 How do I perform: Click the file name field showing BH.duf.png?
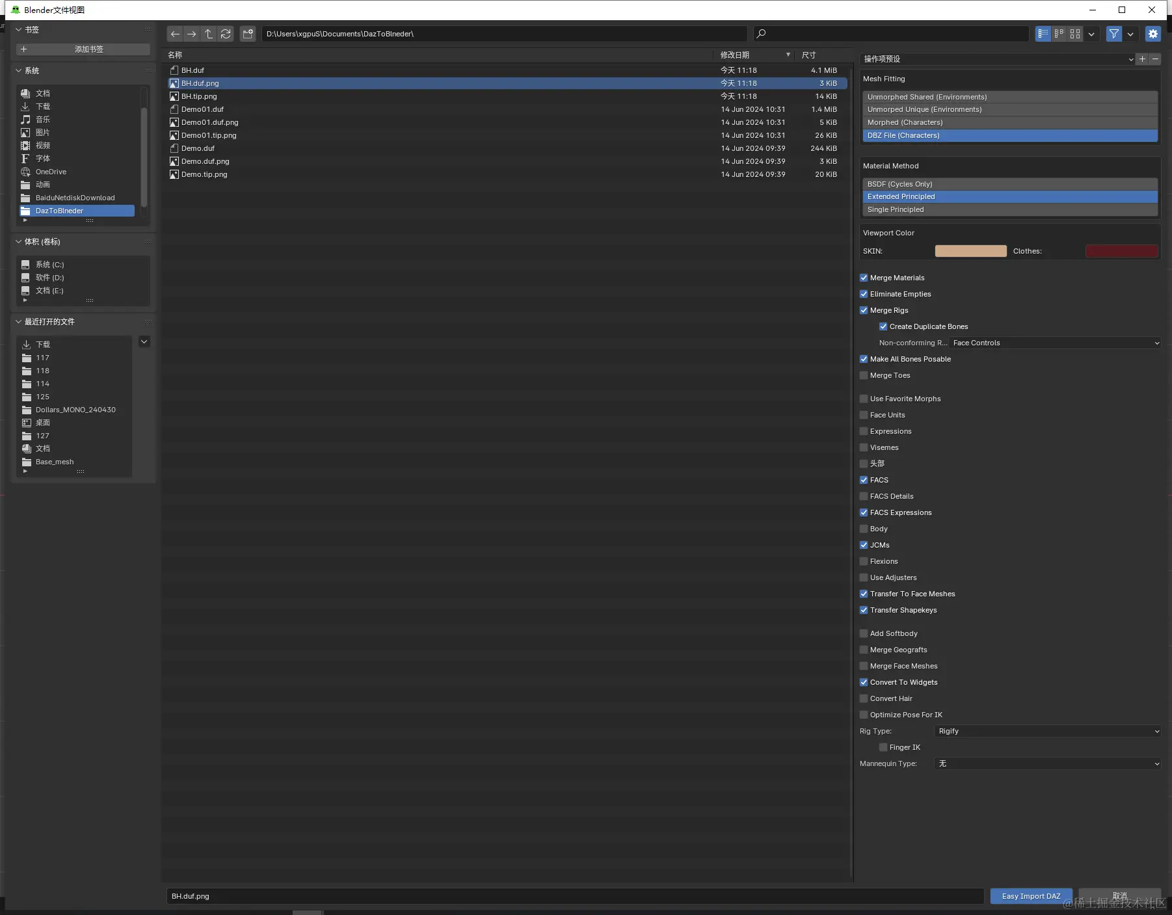[575, 896]
